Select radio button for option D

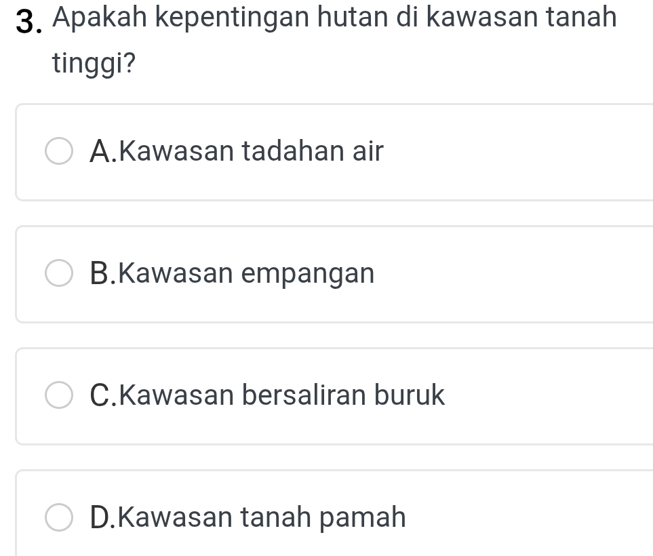click(x=59, y=518)
